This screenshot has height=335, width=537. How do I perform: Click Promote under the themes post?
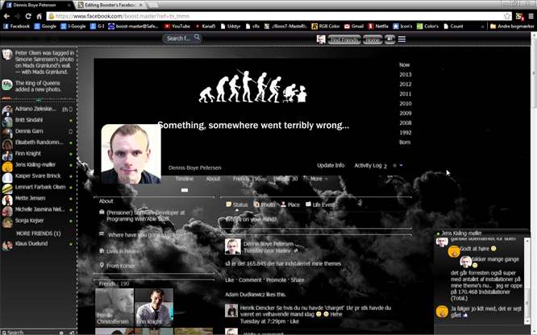pyautogui.click(x=276, y=280)
